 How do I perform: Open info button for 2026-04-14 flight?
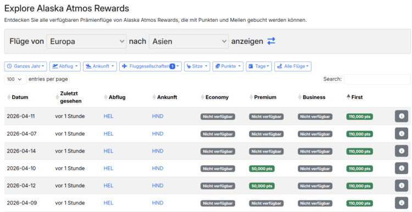pyautogui.click(x=402, y=151)
